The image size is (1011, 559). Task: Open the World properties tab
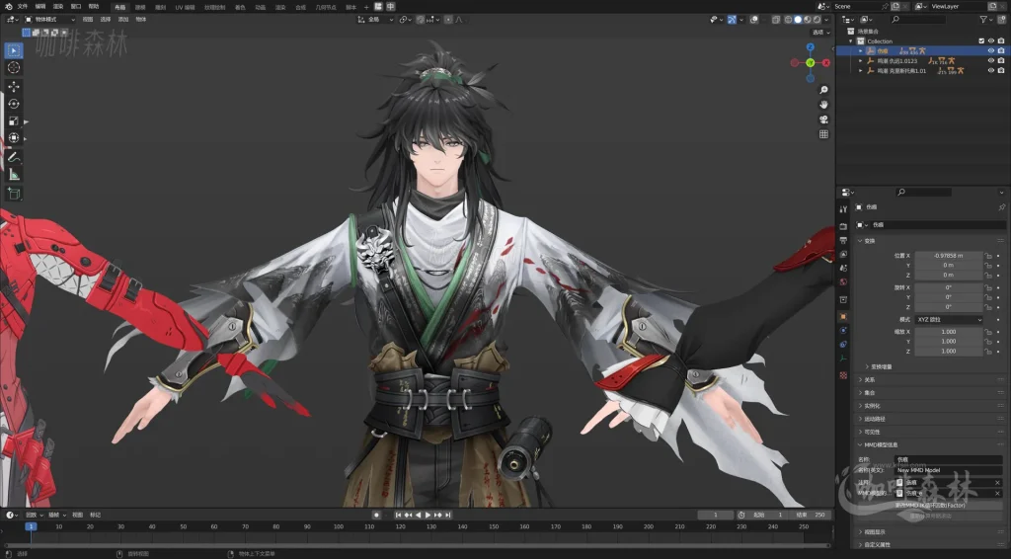click(843, 282)
